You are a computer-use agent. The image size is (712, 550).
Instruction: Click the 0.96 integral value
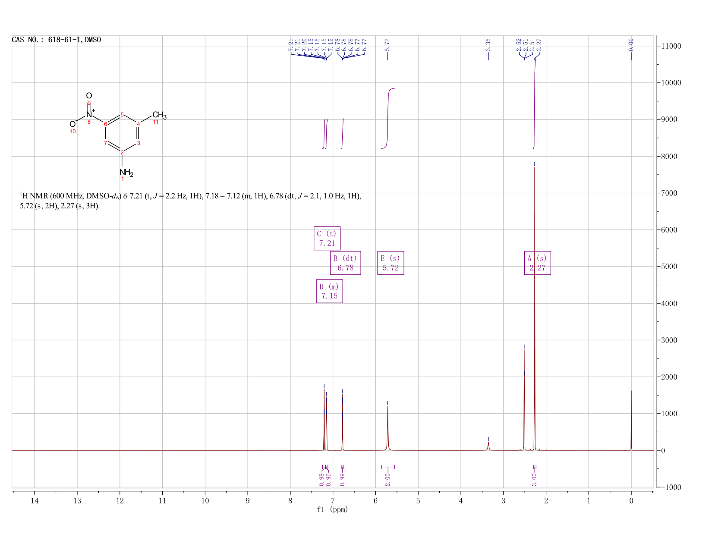(x=328, y=479)
